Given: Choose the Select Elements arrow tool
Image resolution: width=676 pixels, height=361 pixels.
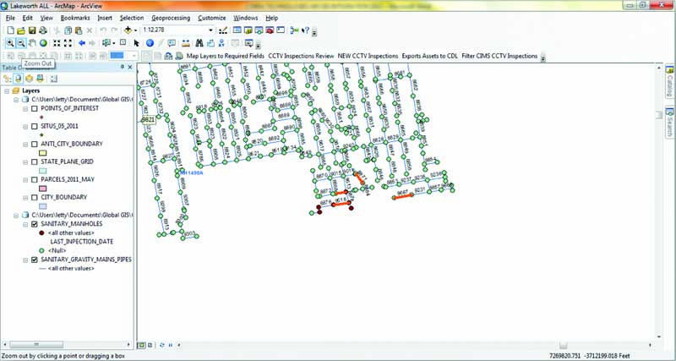Looking at the screenshot, I should pyautogui.click(x=137, y=43).
